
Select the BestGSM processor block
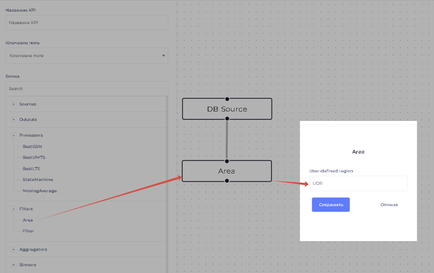[x=32, y=146]
